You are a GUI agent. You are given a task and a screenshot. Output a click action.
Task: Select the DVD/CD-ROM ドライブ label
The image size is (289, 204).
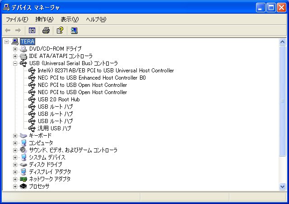coord(55,49)
